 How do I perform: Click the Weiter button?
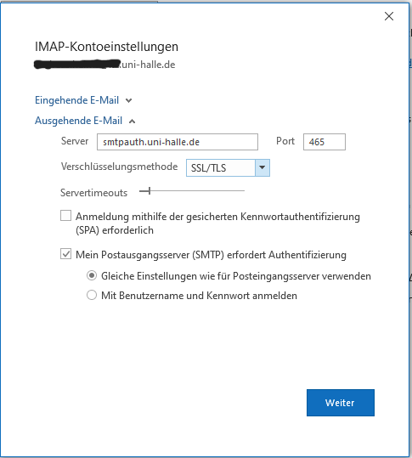pyautogui.click(x=341, y=403)
